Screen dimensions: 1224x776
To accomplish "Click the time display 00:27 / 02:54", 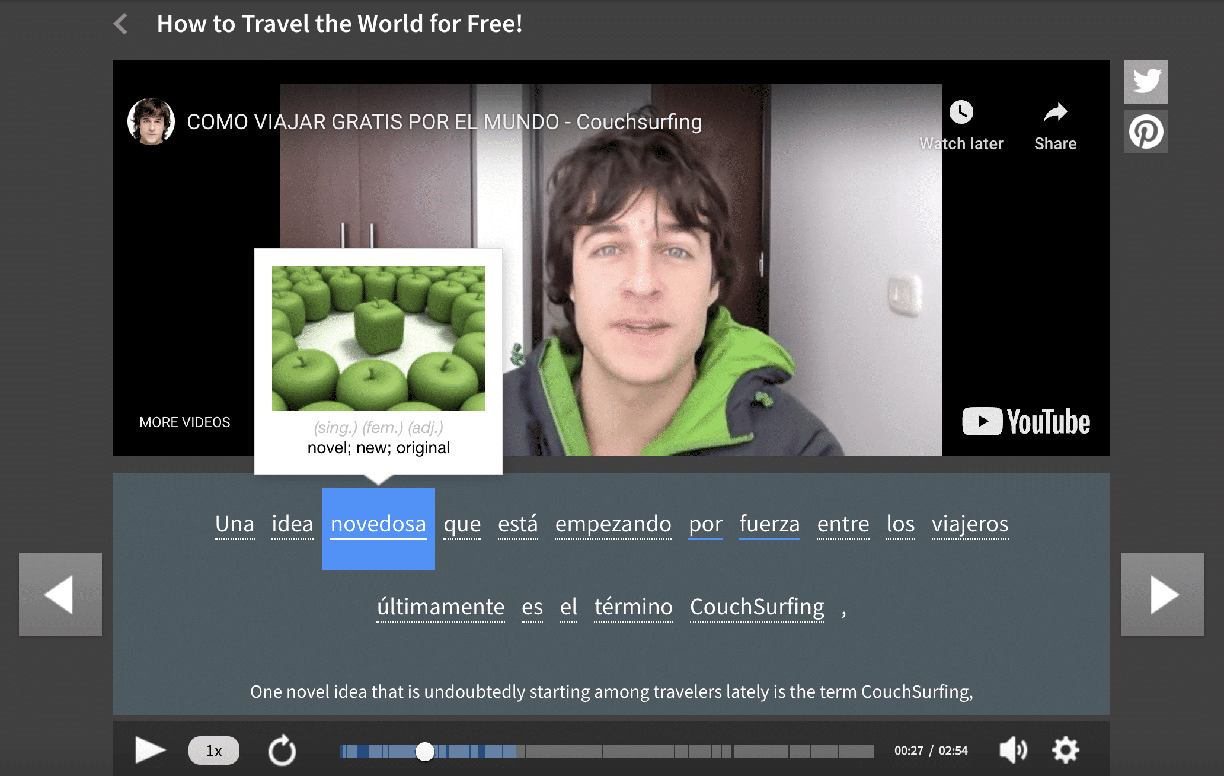I will tap(931, 751).
